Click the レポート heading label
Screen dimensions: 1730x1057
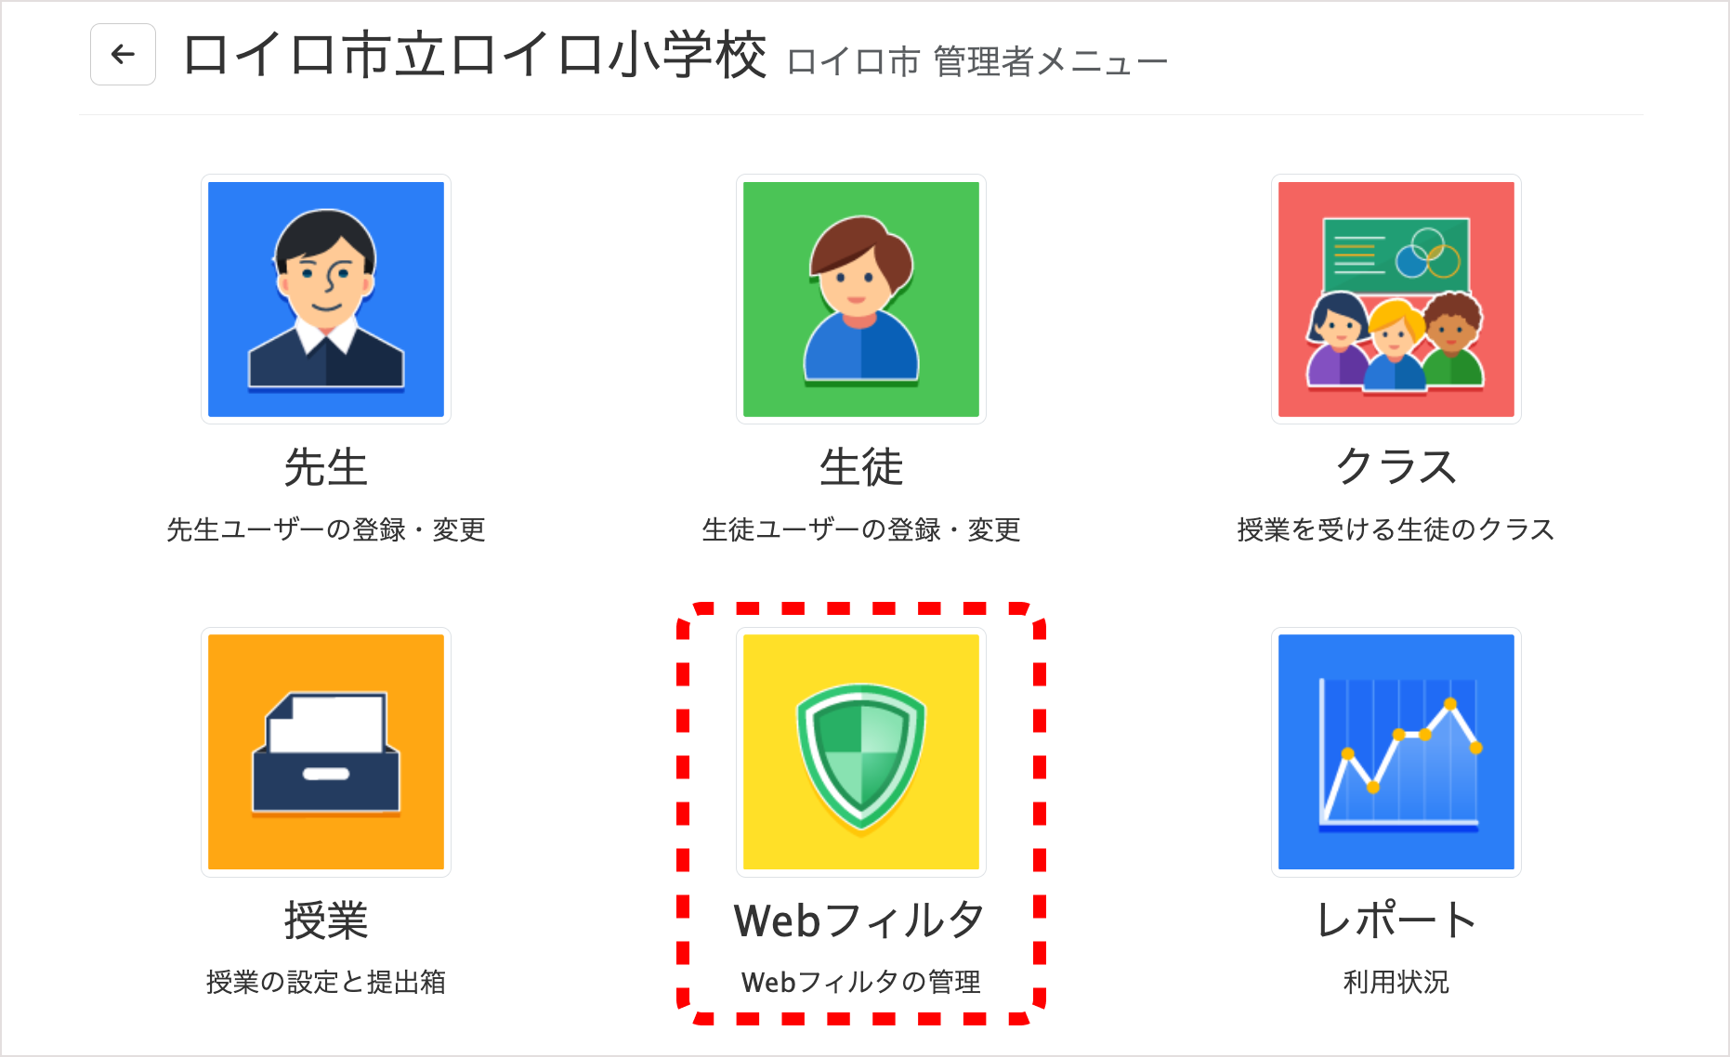click(1396, 920)
